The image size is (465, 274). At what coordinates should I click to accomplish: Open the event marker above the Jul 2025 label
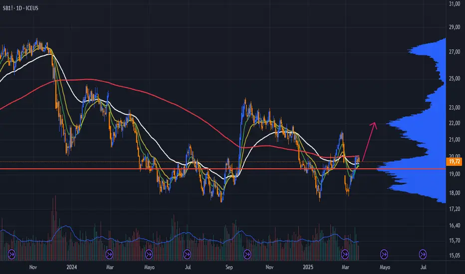tap(423, 254)
